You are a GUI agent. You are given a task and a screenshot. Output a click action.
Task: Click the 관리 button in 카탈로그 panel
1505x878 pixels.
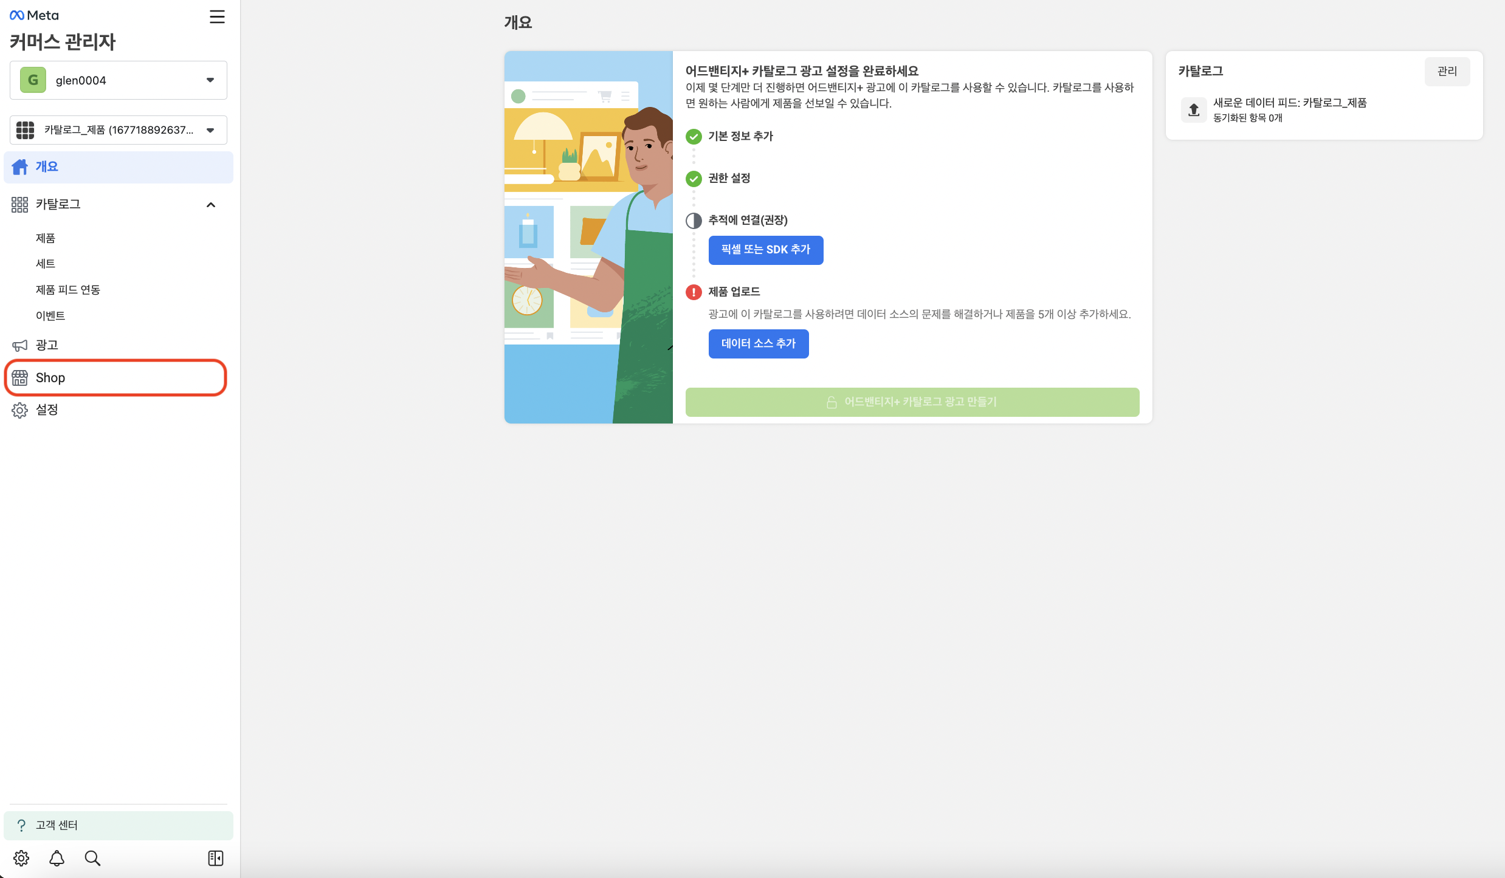(x=1447, y=71)
